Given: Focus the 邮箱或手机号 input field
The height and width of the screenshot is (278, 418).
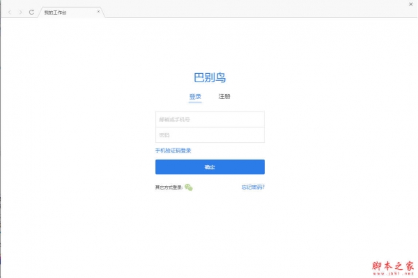Looking at the screenshot, I should point(210,119).
